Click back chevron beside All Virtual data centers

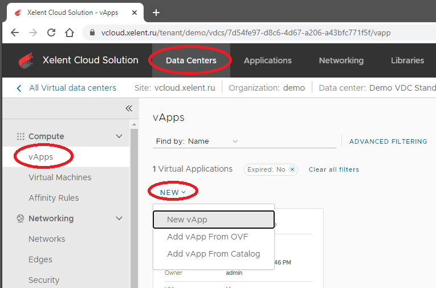point(19,88)
